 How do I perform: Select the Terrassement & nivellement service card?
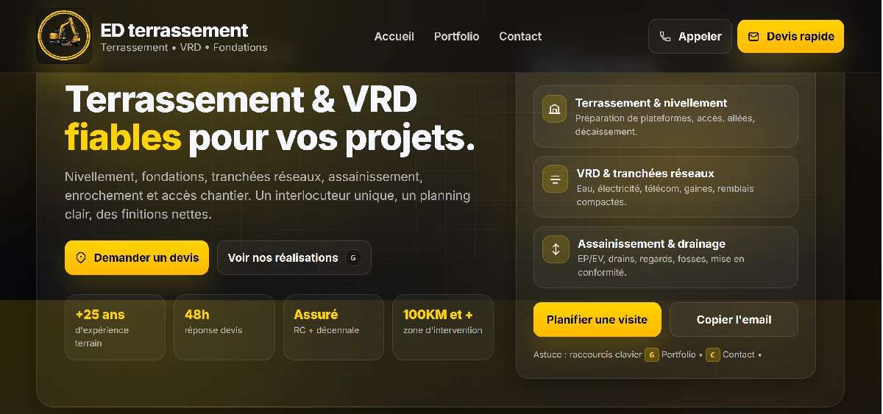click(666, 116)
